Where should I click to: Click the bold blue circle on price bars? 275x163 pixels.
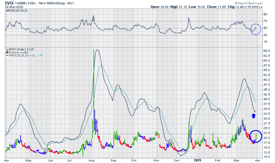tap(256, 136)
